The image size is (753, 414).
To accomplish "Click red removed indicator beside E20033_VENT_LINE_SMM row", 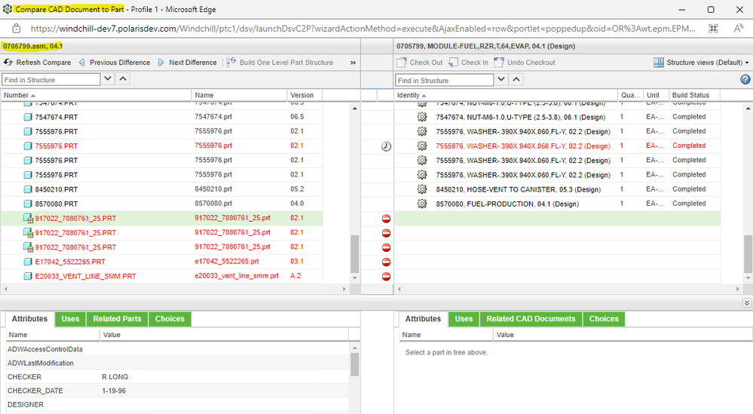I will (386, 277).
